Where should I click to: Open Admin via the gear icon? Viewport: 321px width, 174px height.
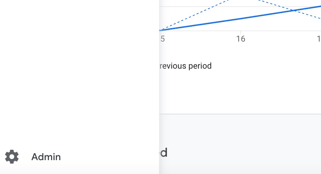(12, 157)
